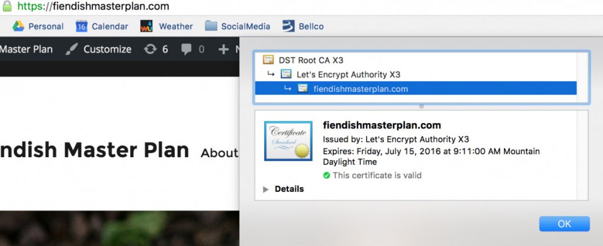Click the 'Expires: Friday, July 15, 2016' text
This screenshot has width=603, height=246.
pos(431,157)
